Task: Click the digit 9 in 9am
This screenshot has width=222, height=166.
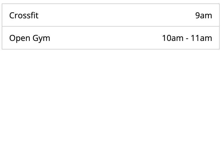Action: tap(198, 15)
